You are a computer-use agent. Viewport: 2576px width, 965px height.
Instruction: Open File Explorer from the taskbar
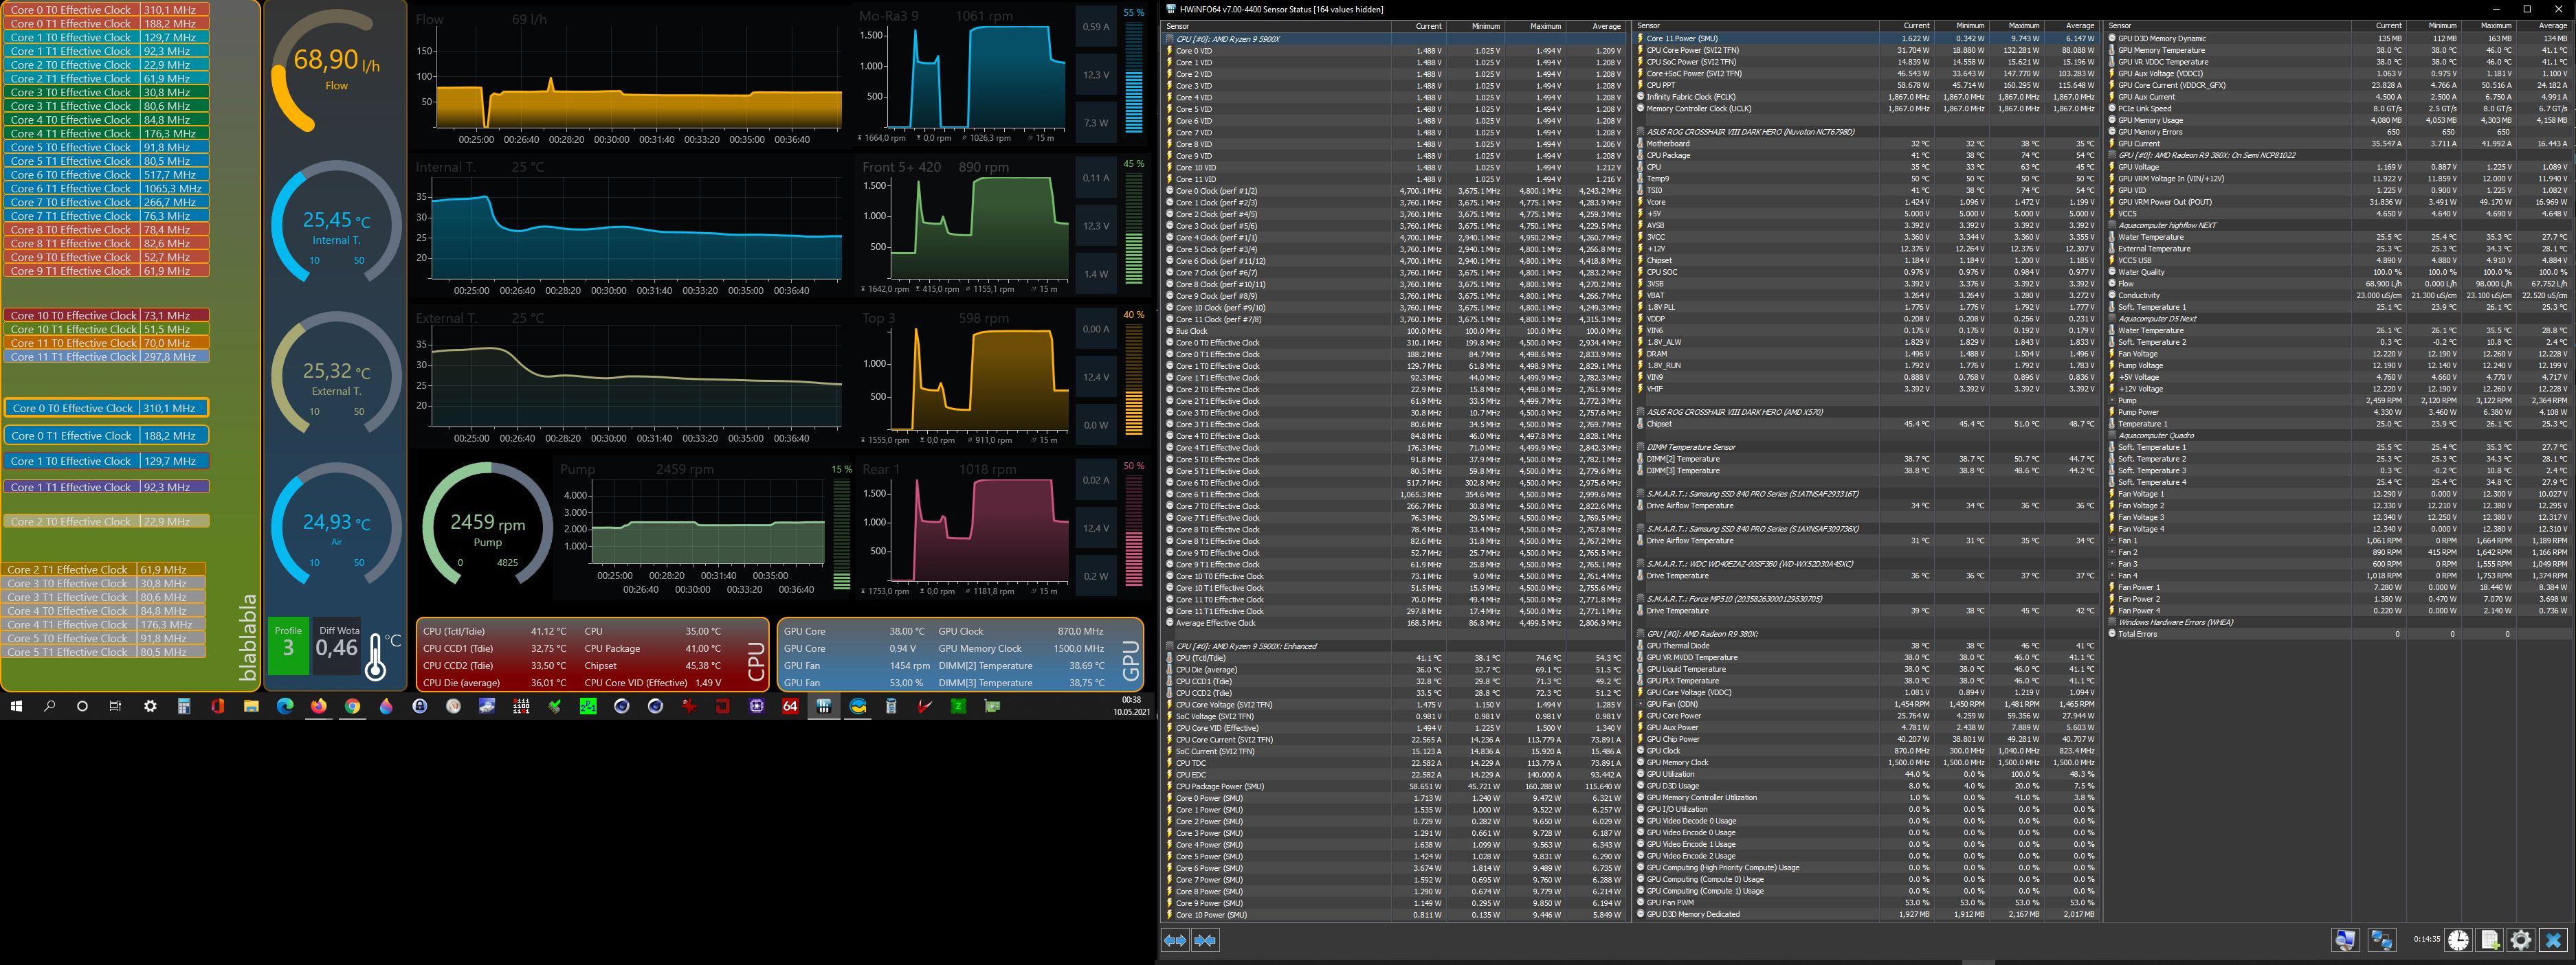pos(251,706)
